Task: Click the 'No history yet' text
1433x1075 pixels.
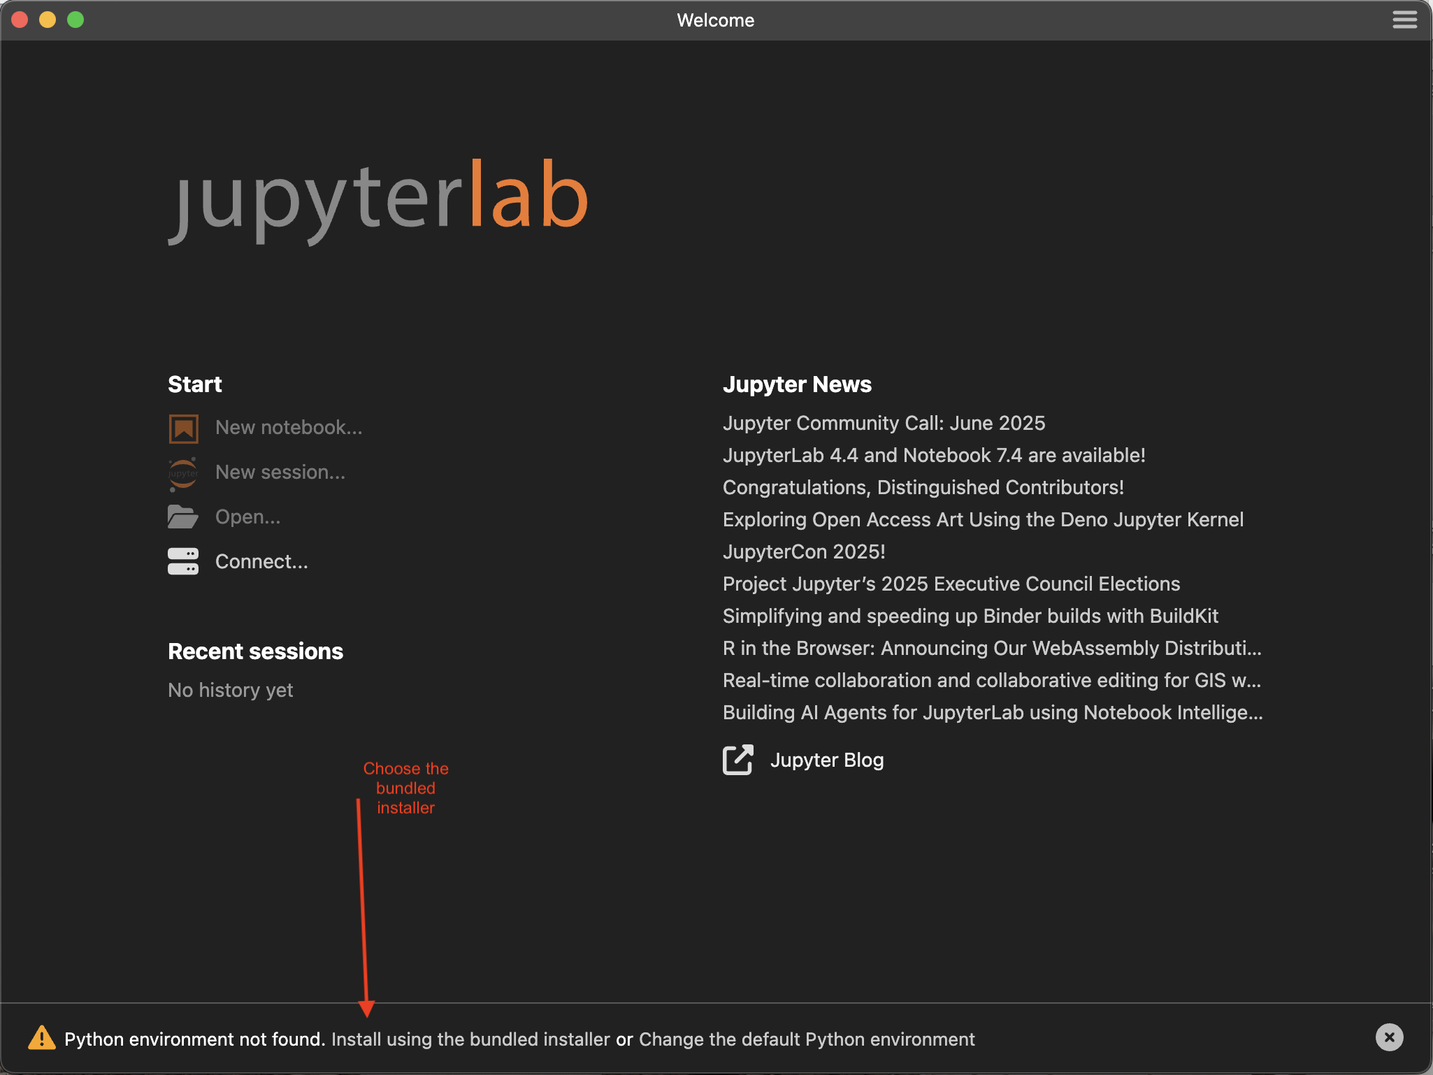Action: [231, 691]
